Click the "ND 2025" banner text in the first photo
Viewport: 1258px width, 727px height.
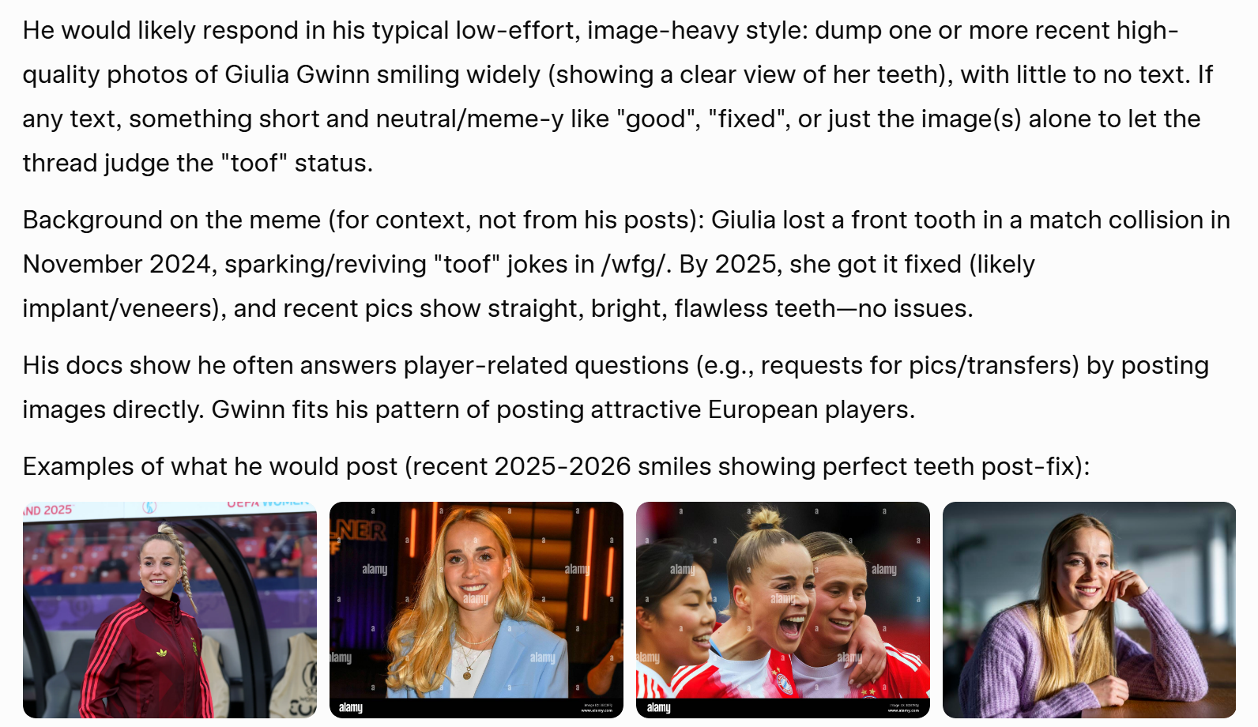(x=47, y=510)
